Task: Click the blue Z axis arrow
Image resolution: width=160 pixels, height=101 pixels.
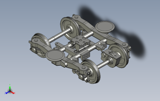Action: tap(8, 92)
